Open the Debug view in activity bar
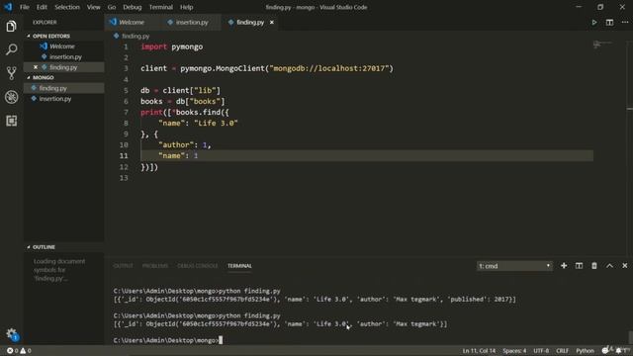Viewport: 633px width, 356px height. pyautogui.click(x=11, y=97)
